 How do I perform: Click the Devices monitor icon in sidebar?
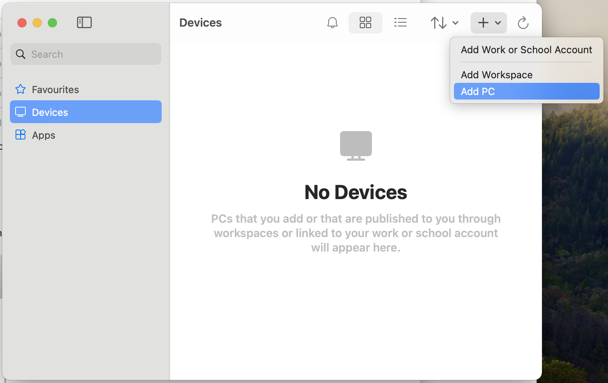click(x=20, y=112)
